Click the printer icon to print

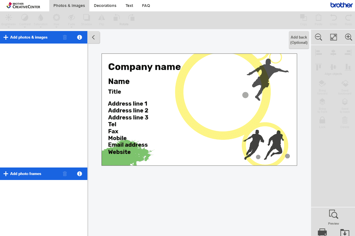pyautogui.click(x=322, y=232)
